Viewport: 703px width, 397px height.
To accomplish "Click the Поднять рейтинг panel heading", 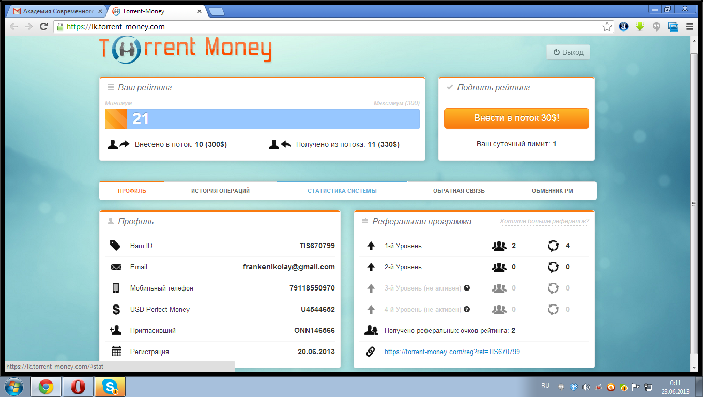I will (494, 88).
